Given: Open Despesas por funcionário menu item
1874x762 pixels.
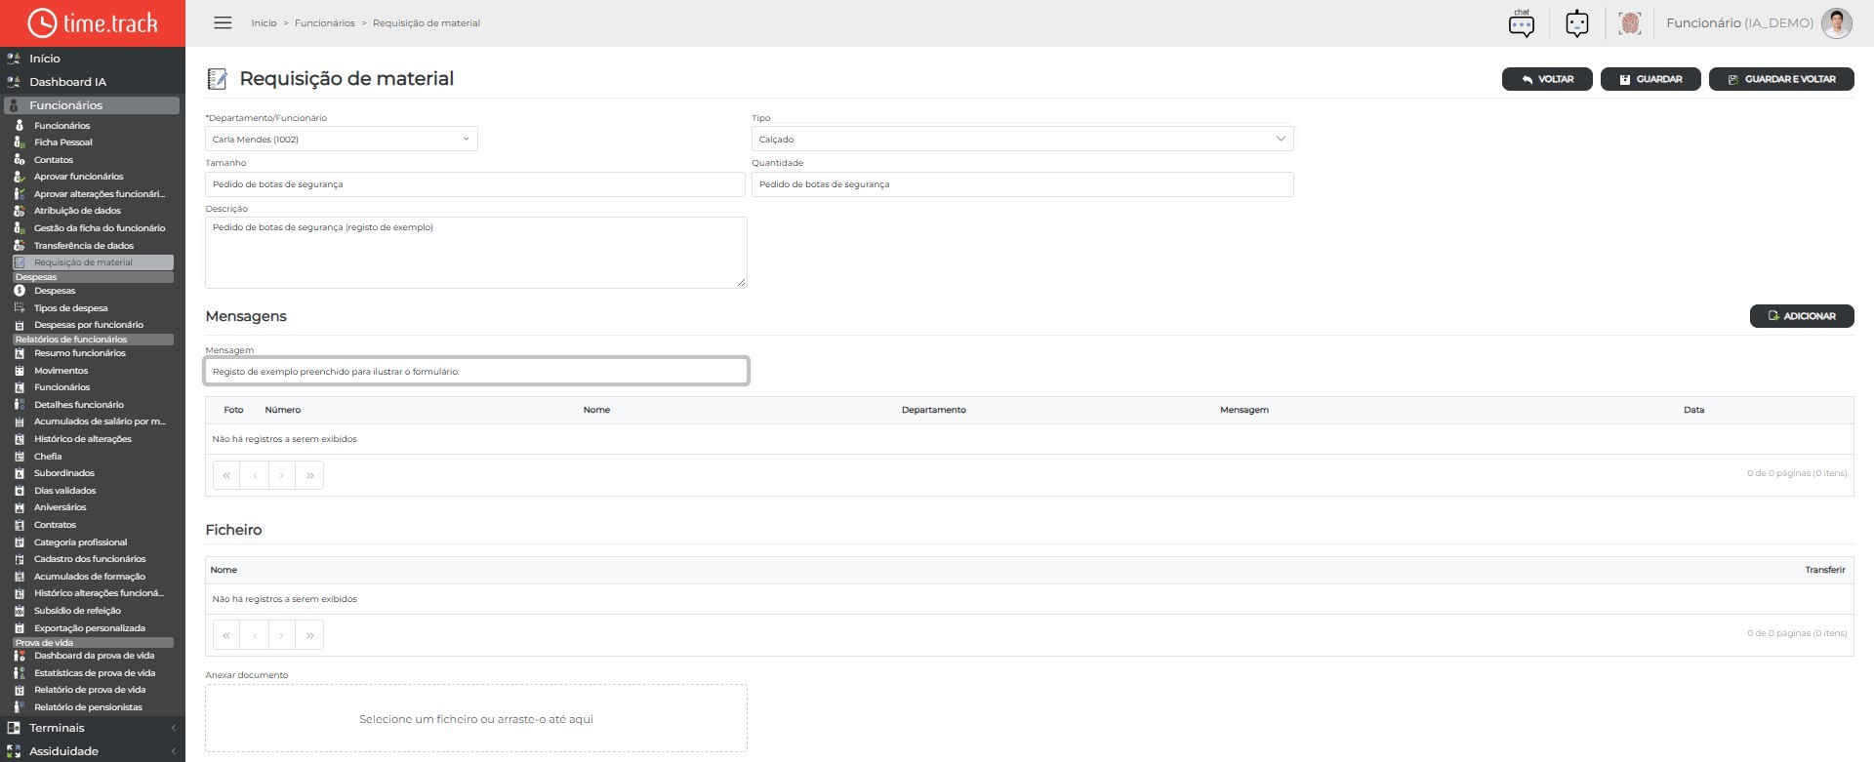Looking at the screenshot, I should click(x=88, y=325).
